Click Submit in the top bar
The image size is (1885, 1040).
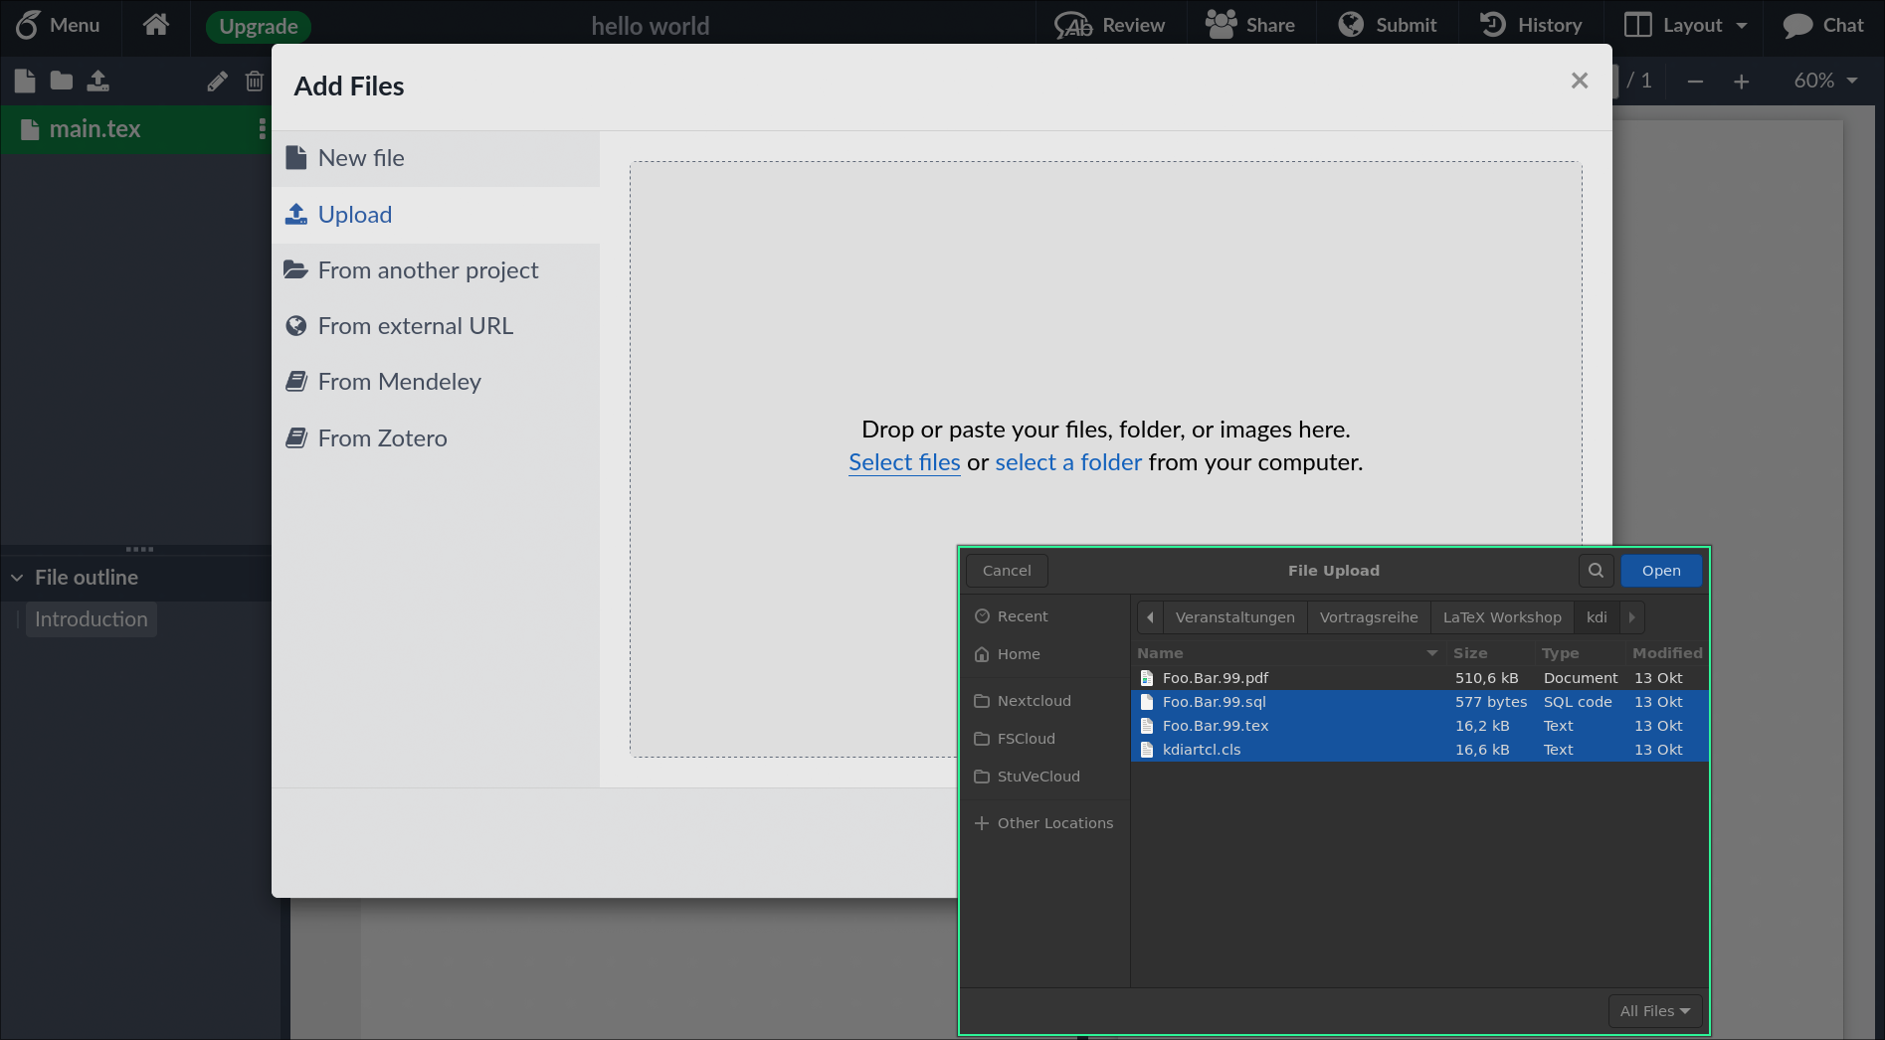tap(1388, 25)
